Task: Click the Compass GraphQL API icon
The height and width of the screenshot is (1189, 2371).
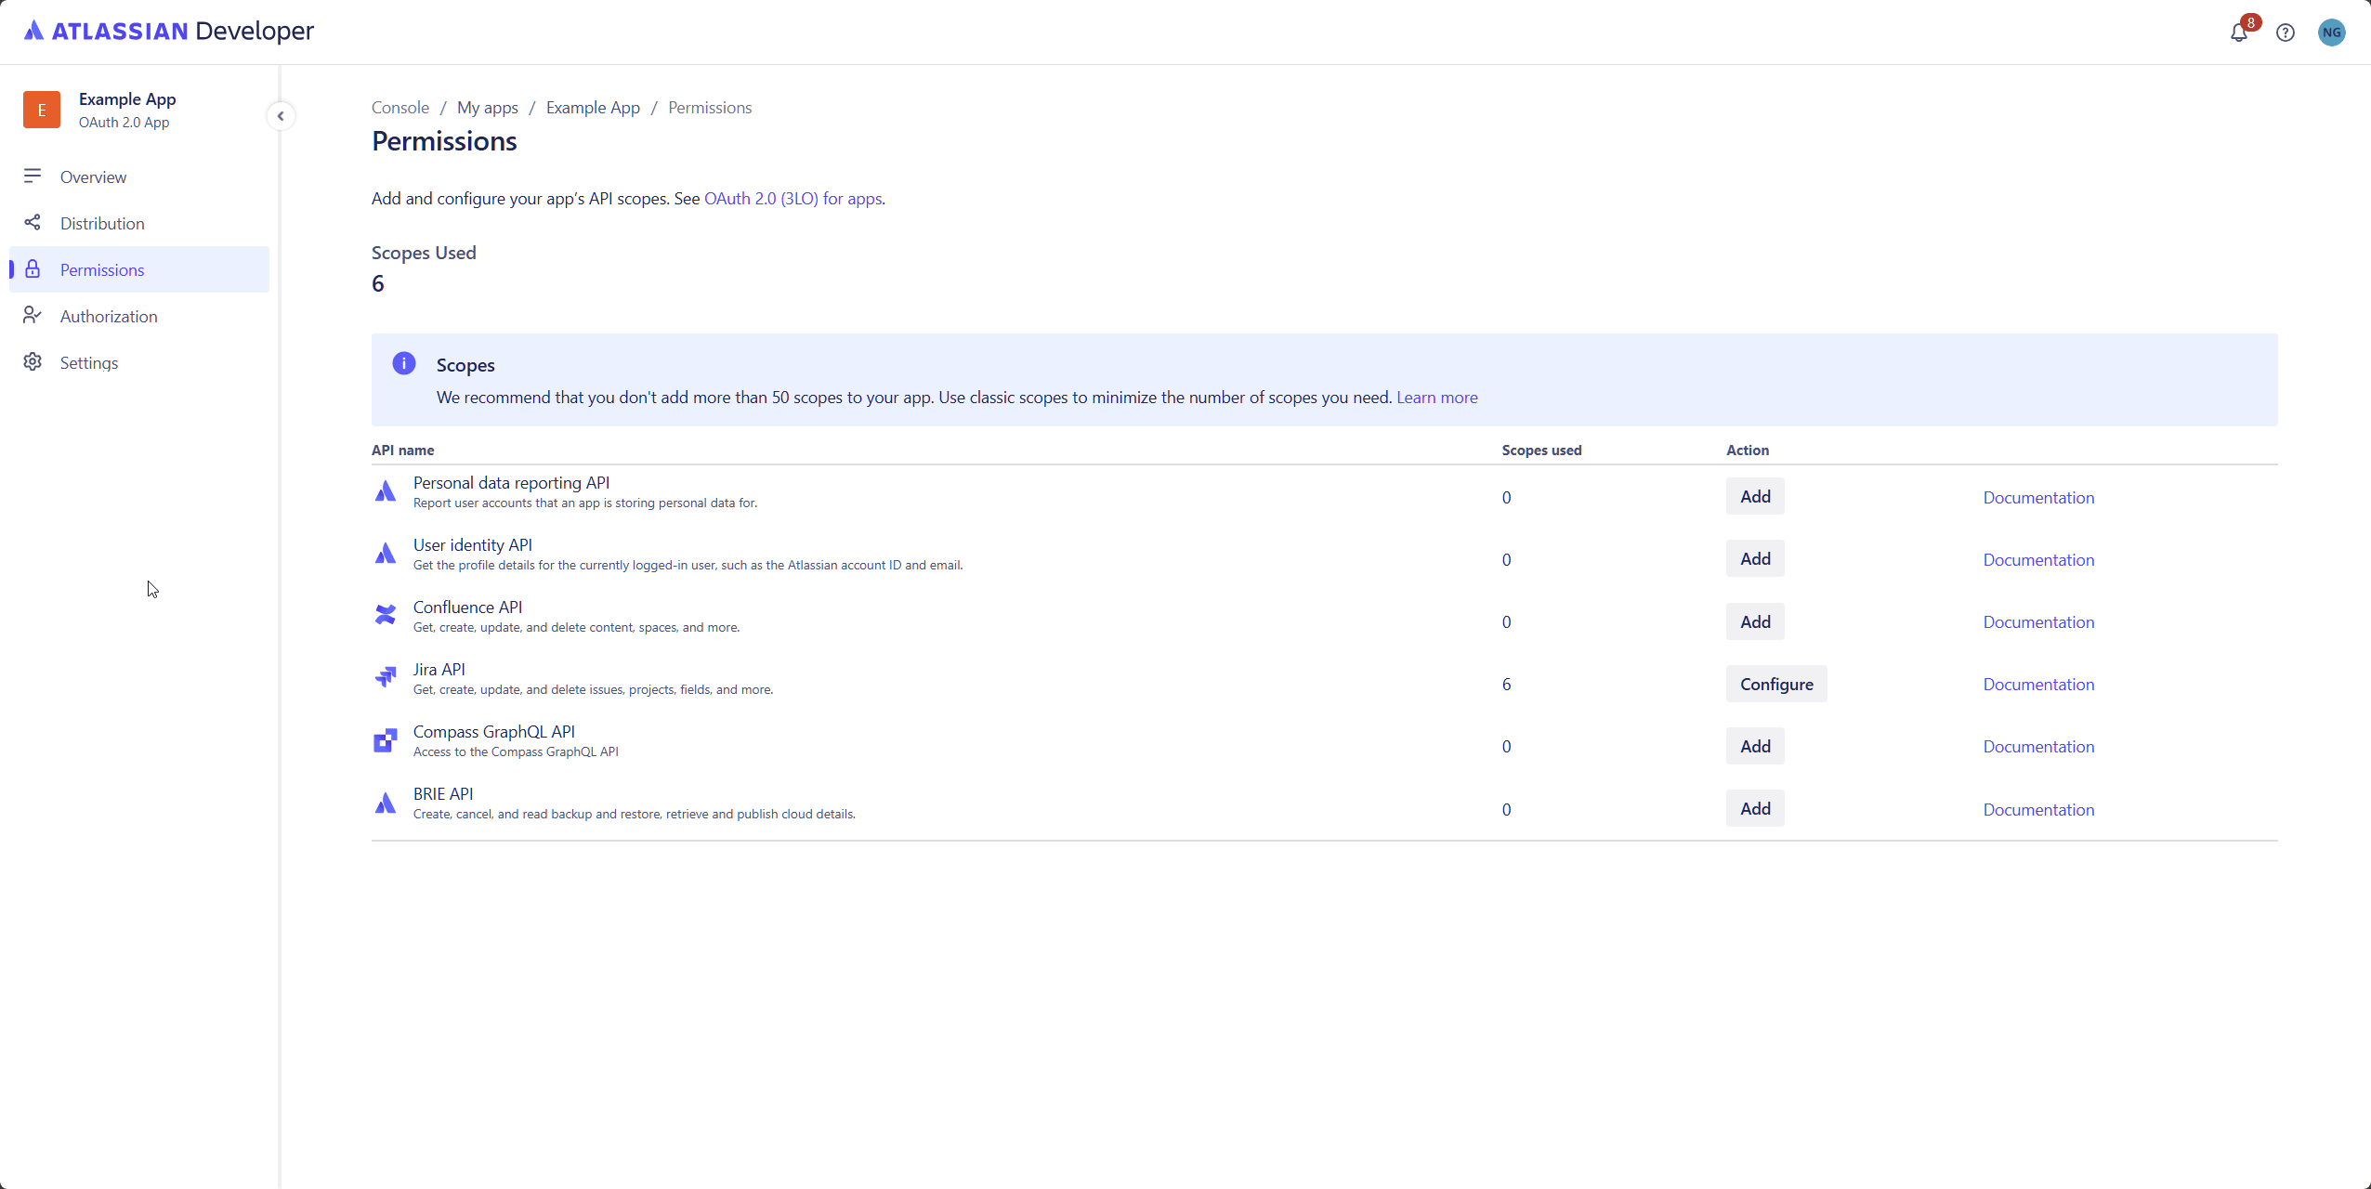Action: coord(386,739)
